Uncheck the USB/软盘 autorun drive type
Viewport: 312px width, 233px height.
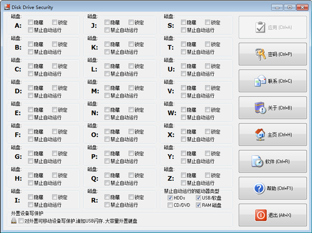coord(199,198)
